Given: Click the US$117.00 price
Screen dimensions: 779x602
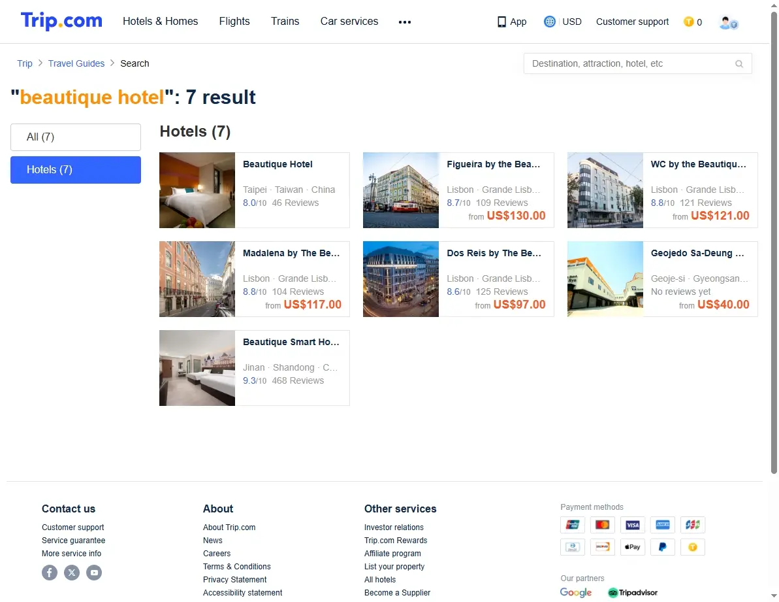Looking at the screenshot, I should click(313, 305).
